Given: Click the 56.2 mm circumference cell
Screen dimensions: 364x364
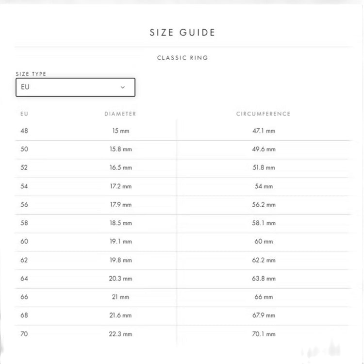Looking at the screenshot, I should (x=264, y=204).
